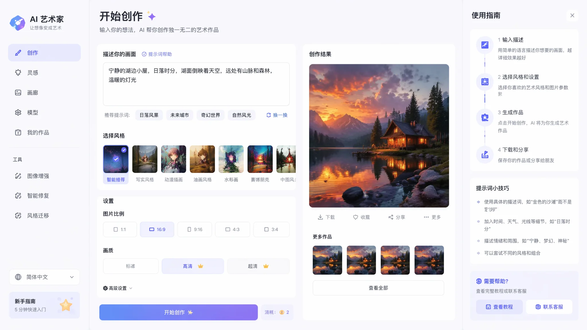
Task: Open 我的作品 in the sidebar
Action: click(x=44, y=132)
